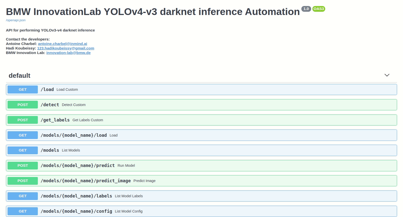The width and height of the screenshot is (403, 217).
Task: Open 123.hadikoubeissy@gmail.com email link
Action: [x=66, y=48]
